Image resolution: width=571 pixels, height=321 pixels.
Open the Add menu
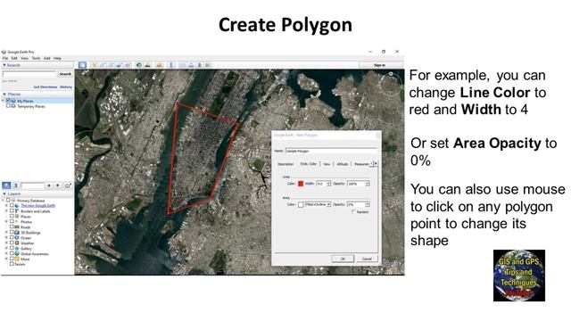47,58
